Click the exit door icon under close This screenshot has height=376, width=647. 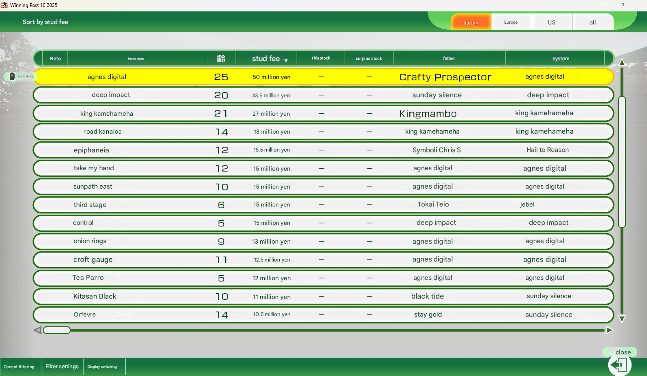click(620, 365)
